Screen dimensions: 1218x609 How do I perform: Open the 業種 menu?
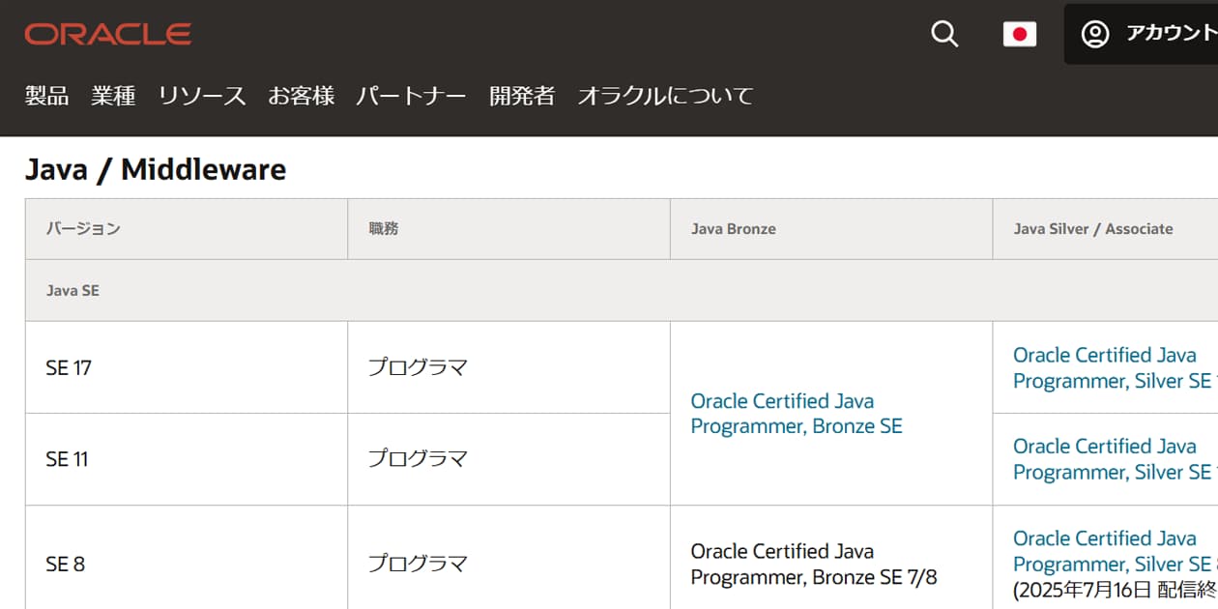click(x=113, y=96)
